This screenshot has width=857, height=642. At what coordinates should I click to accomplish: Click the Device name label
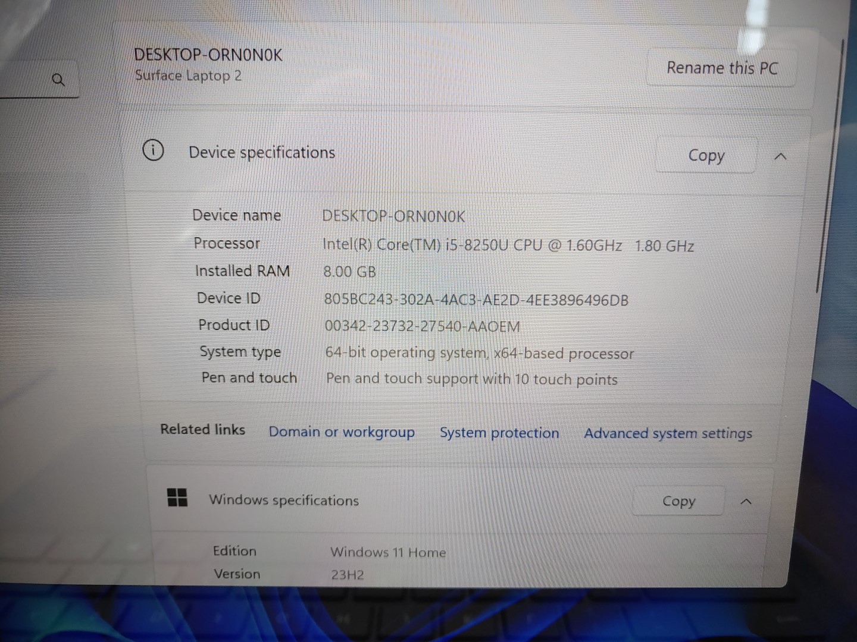236,215
